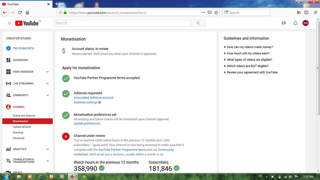
Task: Open the AdSense settings link
Action: click(x=86, y=102)
